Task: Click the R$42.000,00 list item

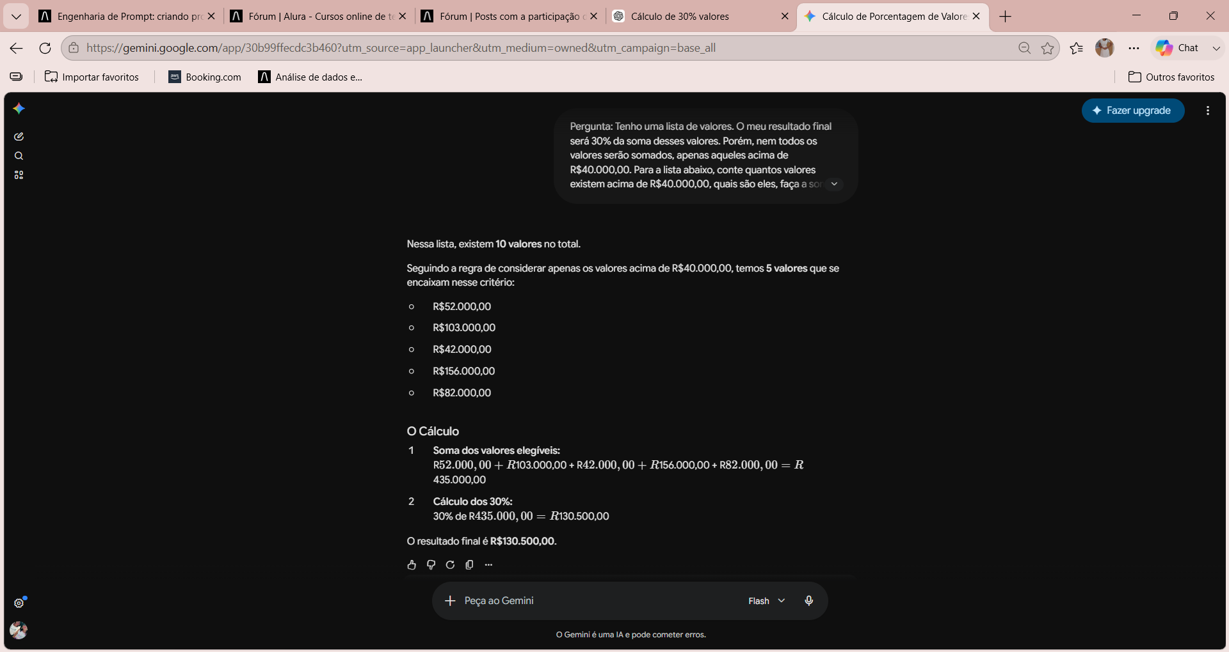Action: click(462, 350)
